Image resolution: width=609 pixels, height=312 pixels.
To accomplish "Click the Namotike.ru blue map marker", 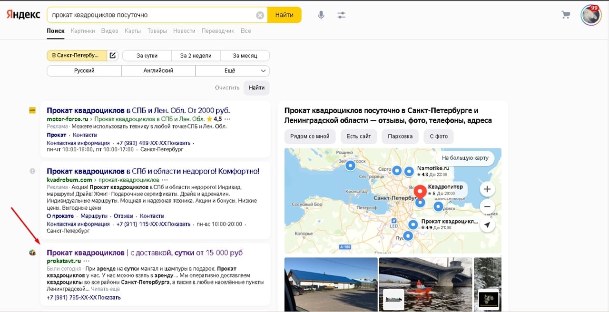I will [x=409, y=171].
